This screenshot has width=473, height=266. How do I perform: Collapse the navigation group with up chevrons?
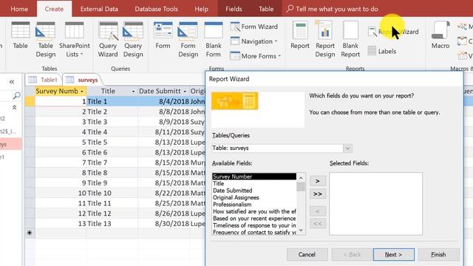coord(14,107)
